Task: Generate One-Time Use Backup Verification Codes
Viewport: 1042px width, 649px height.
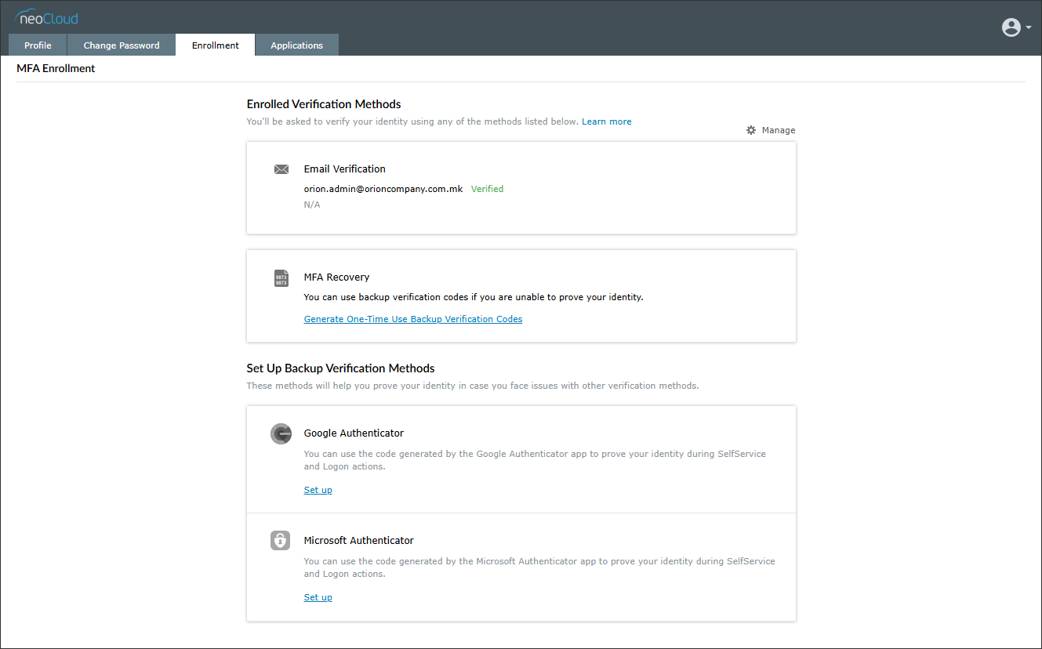Action: point(413,319)
